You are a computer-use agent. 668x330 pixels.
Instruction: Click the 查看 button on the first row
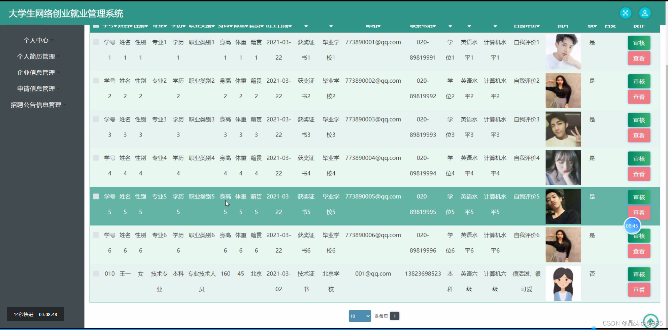(639, 58)
